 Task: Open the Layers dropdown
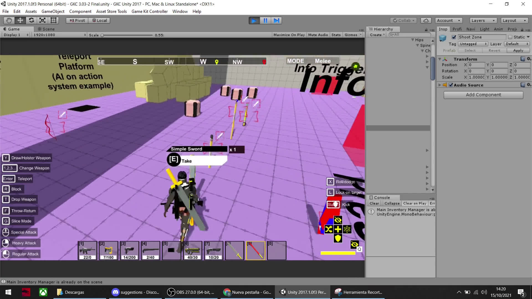pyautogui.click(x=483, y=20)
